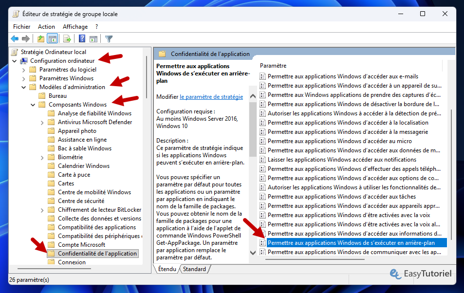This screenshot has height=293, width=464.
Task: Open Help using the blue question mark icon
Action: click(82, 38)
